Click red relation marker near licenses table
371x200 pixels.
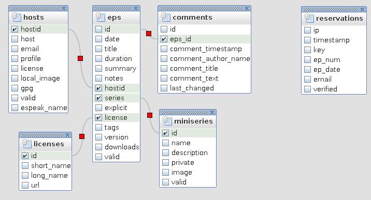pos(82,136)
